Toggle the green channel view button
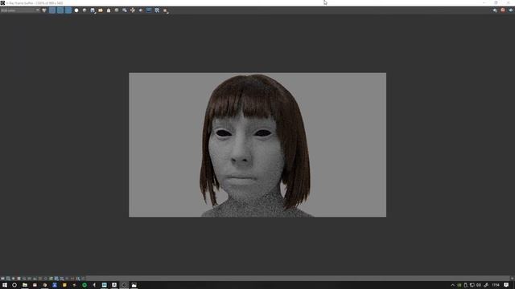 coord(60,10)
